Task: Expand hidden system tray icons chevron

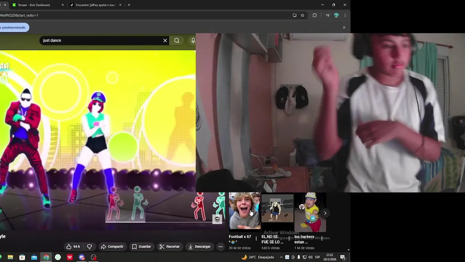Action: 281,257
